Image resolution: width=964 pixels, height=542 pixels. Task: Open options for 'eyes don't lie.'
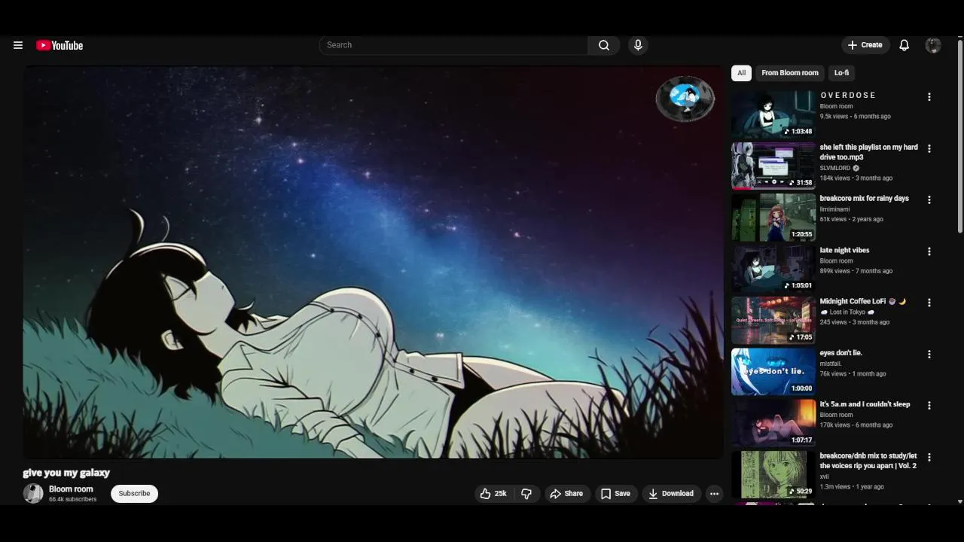[929, 355]
